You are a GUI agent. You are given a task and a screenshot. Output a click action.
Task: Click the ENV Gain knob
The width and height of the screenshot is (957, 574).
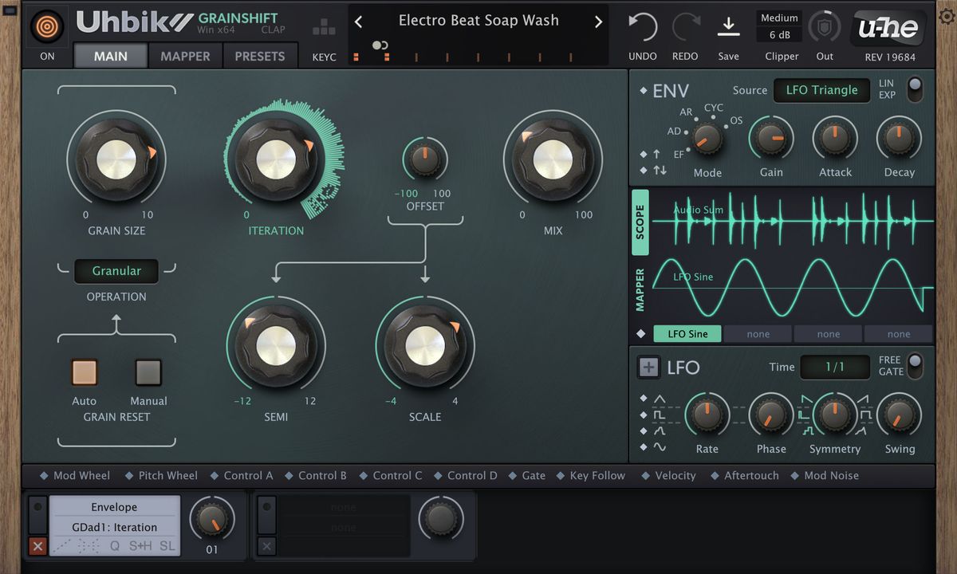pos(771,138)
